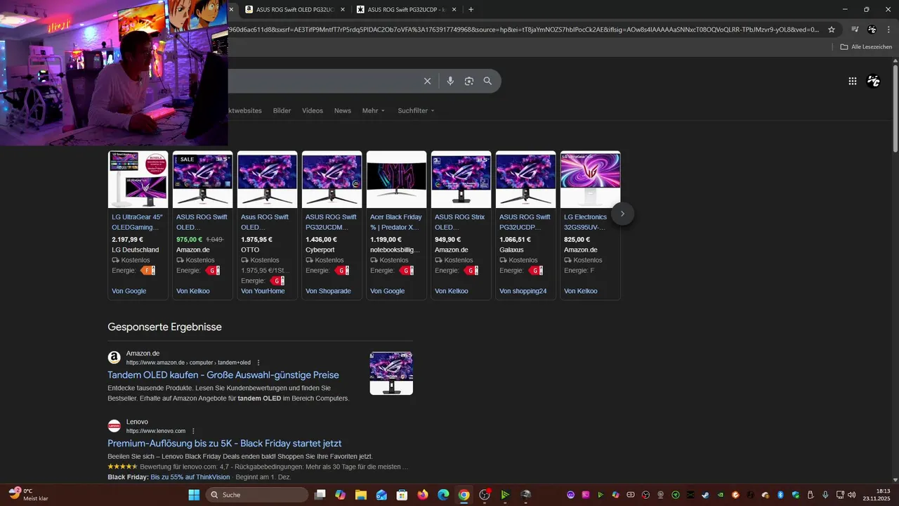Open Task View from taskbar
The width and height of the screenshot is (899, 506).
(x=320, y=495)
